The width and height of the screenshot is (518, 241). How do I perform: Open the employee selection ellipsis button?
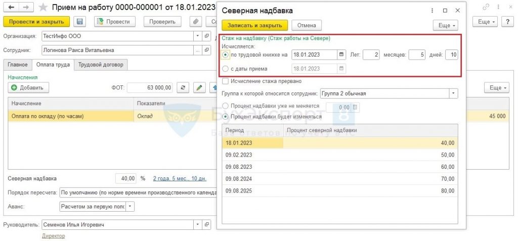click(198, 50)
